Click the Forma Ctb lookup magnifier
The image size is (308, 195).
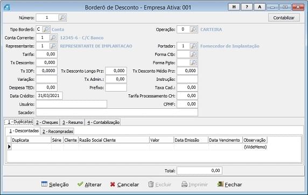pyautogui.click(x=193, y=54)
